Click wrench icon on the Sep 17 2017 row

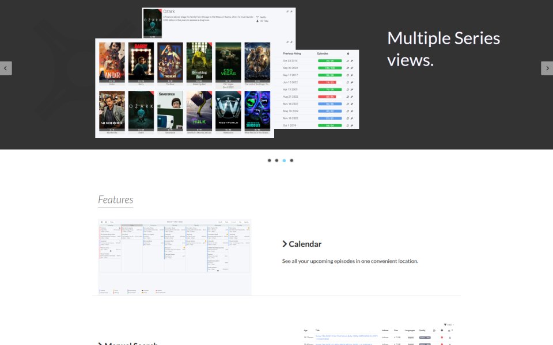[x=351, y=75]
